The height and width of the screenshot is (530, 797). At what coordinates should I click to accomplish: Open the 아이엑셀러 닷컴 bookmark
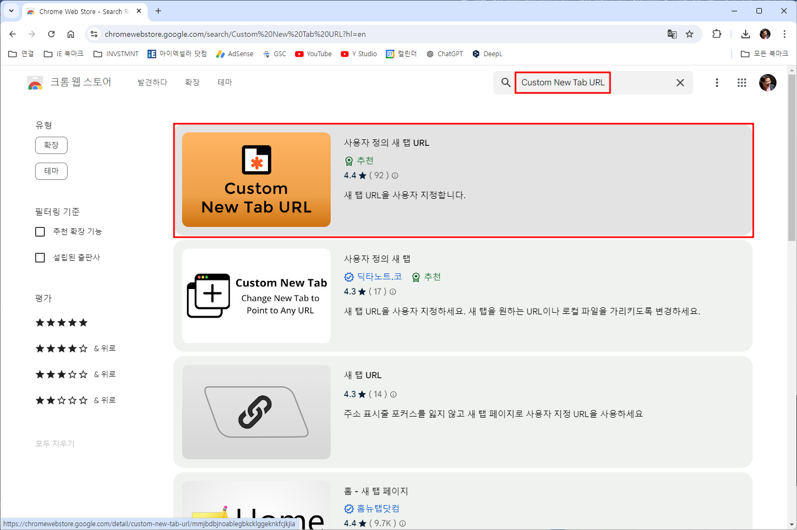[177, 54]
